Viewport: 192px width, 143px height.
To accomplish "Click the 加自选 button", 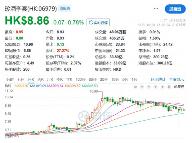I will (175, 9).
